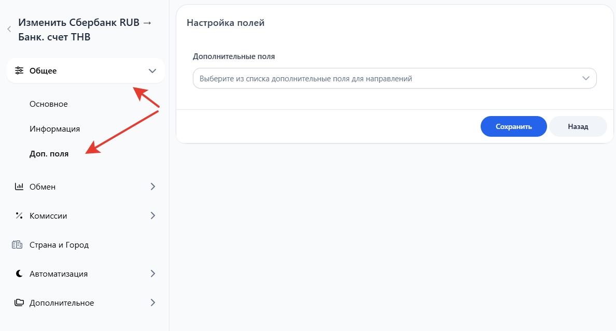Collapse the Общее section with its chevron
This screenshot has height=331, width=616.
click(152, 70)
